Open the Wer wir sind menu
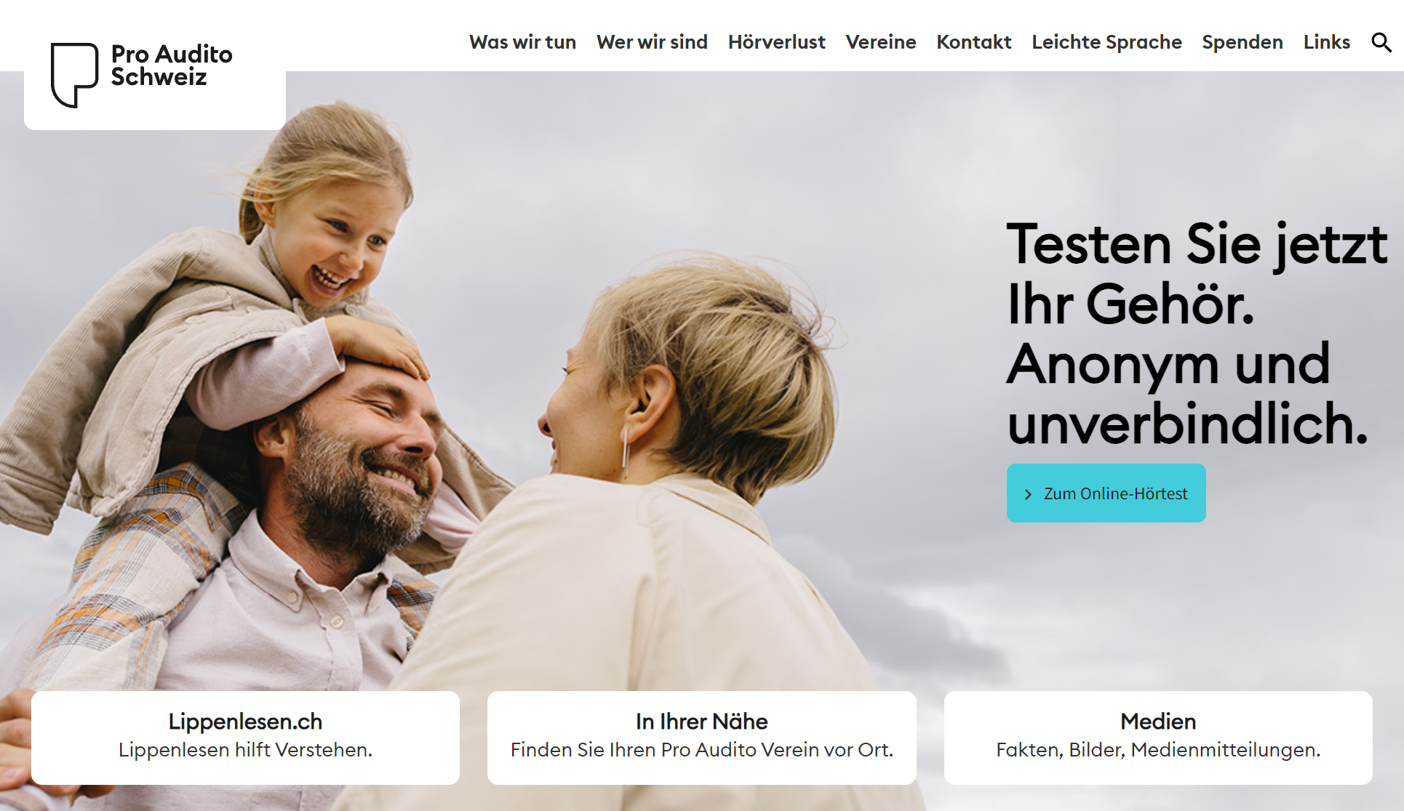The image size is (1404, 811). [652, 42]
